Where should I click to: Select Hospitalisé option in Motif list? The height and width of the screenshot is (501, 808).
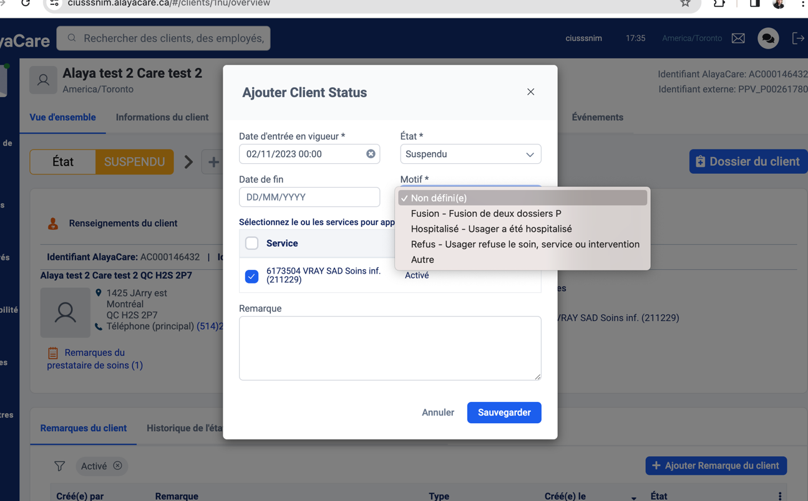click(491, 229)
